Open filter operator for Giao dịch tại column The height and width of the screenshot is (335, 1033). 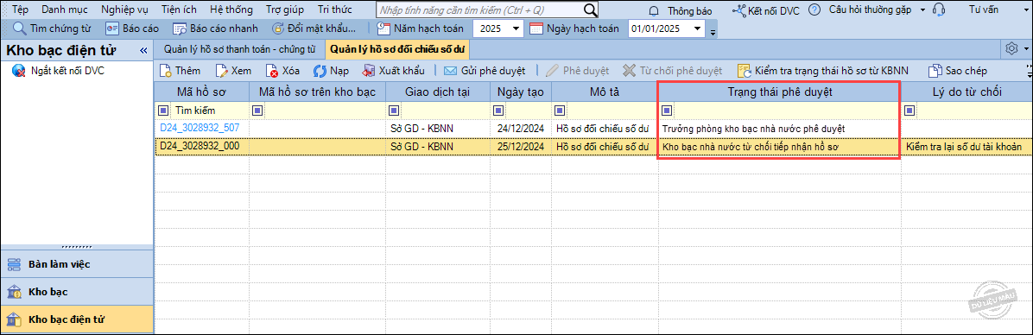(394, 110)
